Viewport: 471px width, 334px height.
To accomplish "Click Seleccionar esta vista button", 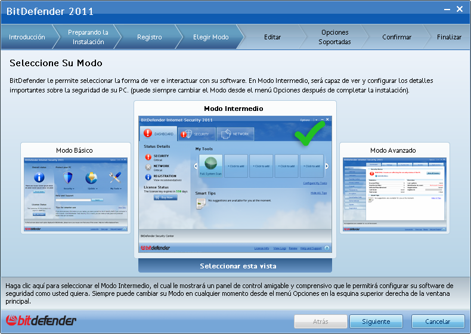I will coord(235,266).
